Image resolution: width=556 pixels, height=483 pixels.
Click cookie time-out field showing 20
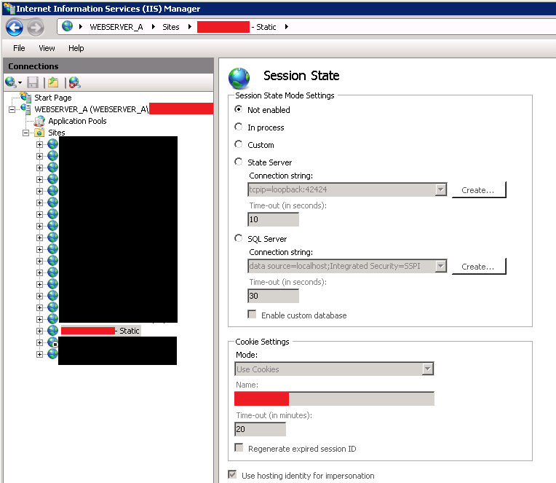pyautogui.click(x=260, y=429)
